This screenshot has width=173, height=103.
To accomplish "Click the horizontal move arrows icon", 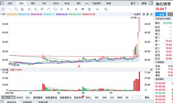I will tap(97, 9).
